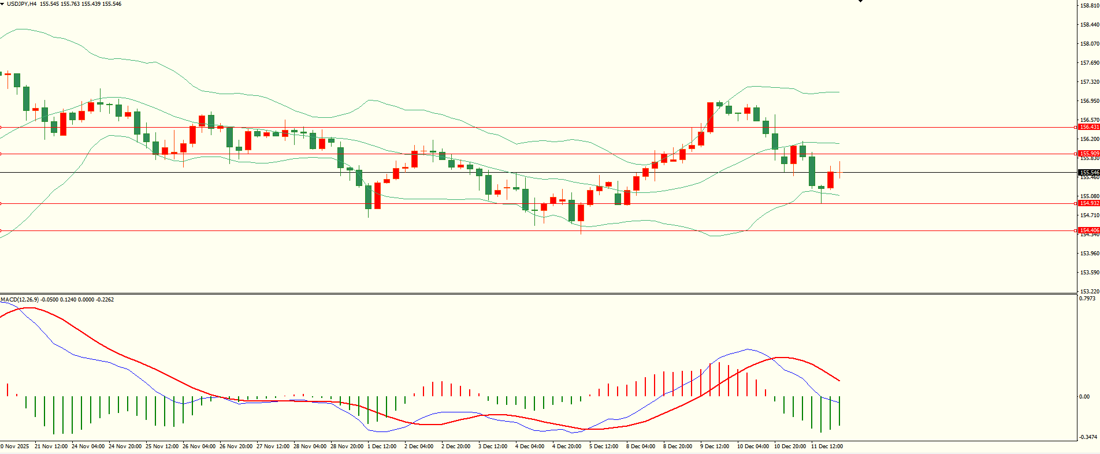Click the 0.00 level on MACD scale
Viewport: 1100px width, 454px height.
(1084, 397)
